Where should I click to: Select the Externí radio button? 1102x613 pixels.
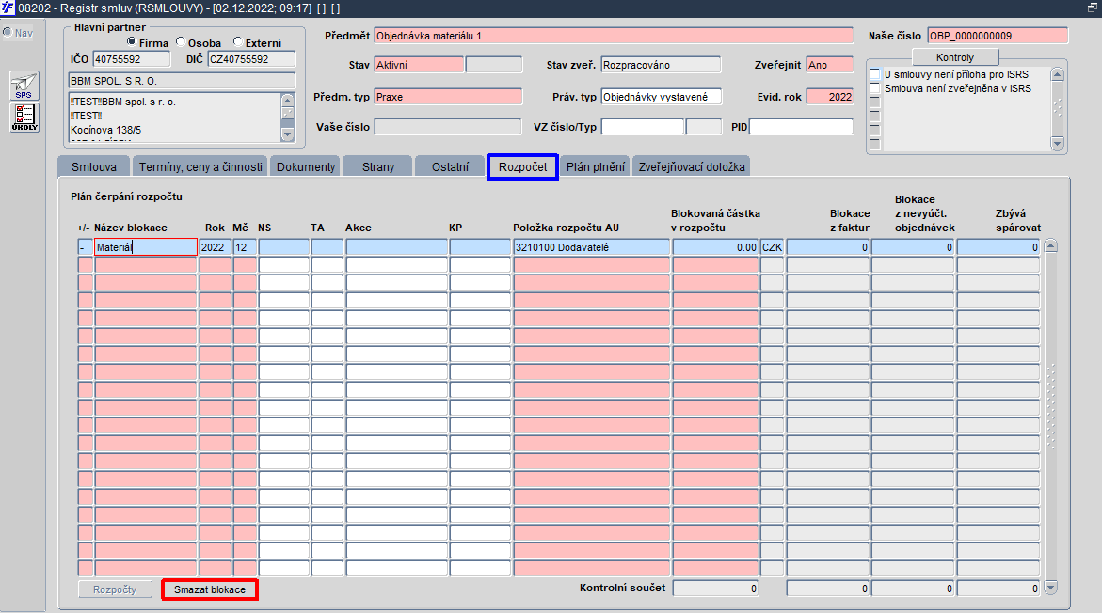pyautogui.click(x=237, y=42)
